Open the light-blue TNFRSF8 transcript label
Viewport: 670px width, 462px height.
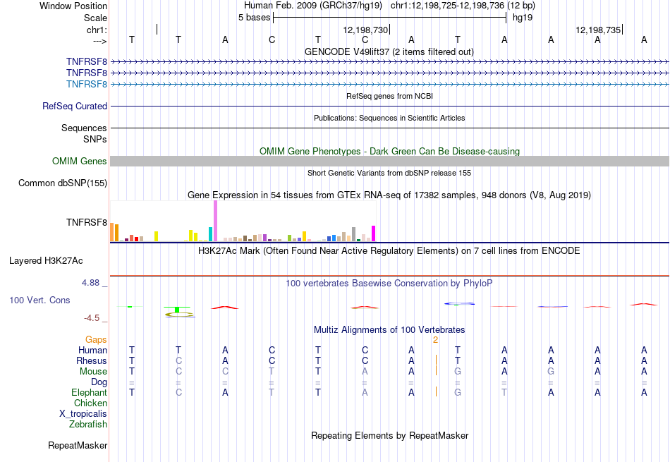(87, 84)
